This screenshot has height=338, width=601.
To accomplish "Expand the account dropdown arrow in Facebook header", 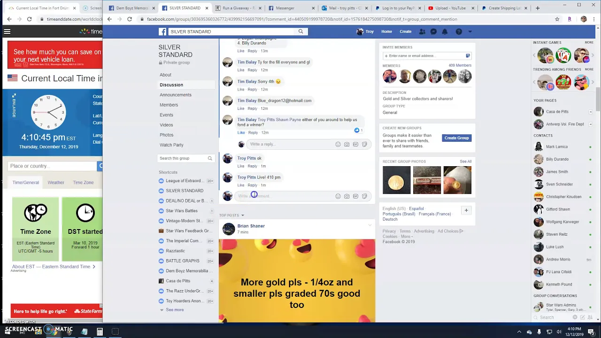I will [470, 31].
